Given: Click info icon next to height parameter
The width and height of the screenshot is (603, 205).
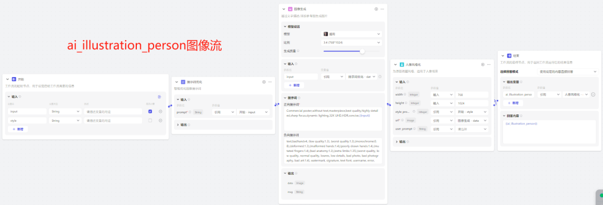Looking at the screenshot, I should click(406, 103).
